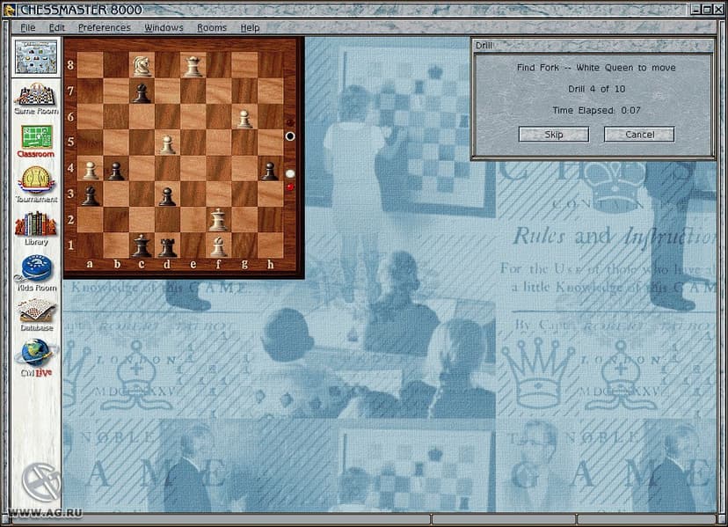Select the white king on f2
This screenshot has width=728, height=527.
[219, 220]
